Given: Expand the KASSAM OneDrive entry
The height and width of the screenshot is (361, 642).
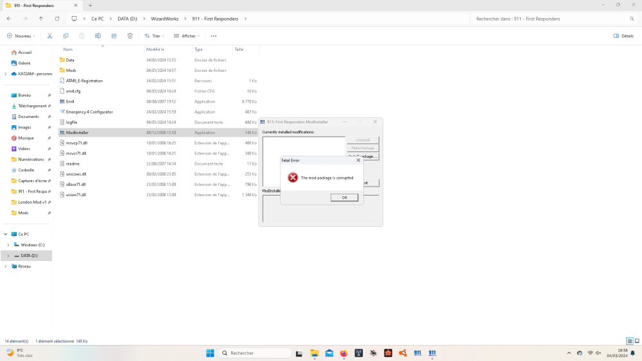Looking at the screenshot, I should point(5,74).
